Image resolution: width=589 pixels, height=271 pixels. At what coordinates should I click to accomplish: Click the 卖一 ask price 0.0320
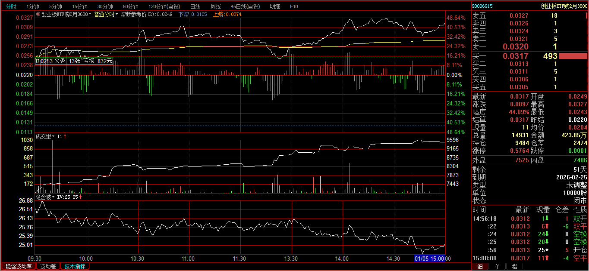515,47
